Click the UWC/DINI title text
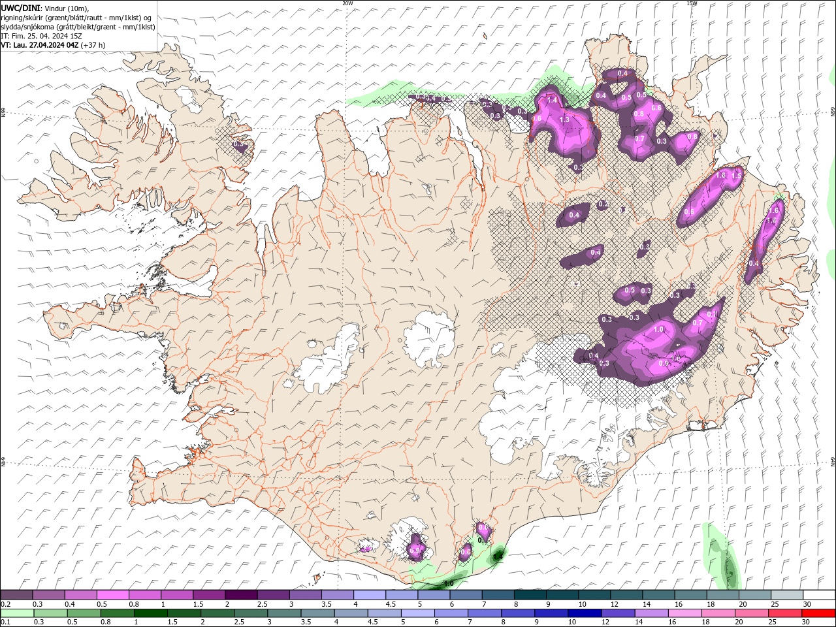The width and height of the screenshot is (836, 627). (x=21, y=8)
